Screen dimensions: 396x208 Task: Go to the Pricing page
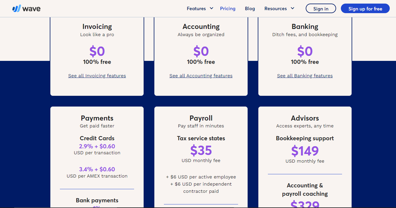(228, 9)
